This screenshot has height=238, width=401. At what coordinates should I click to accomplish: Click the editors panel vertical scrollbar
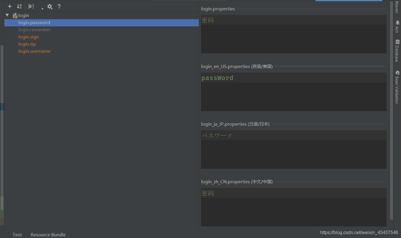tap(392, 110)
